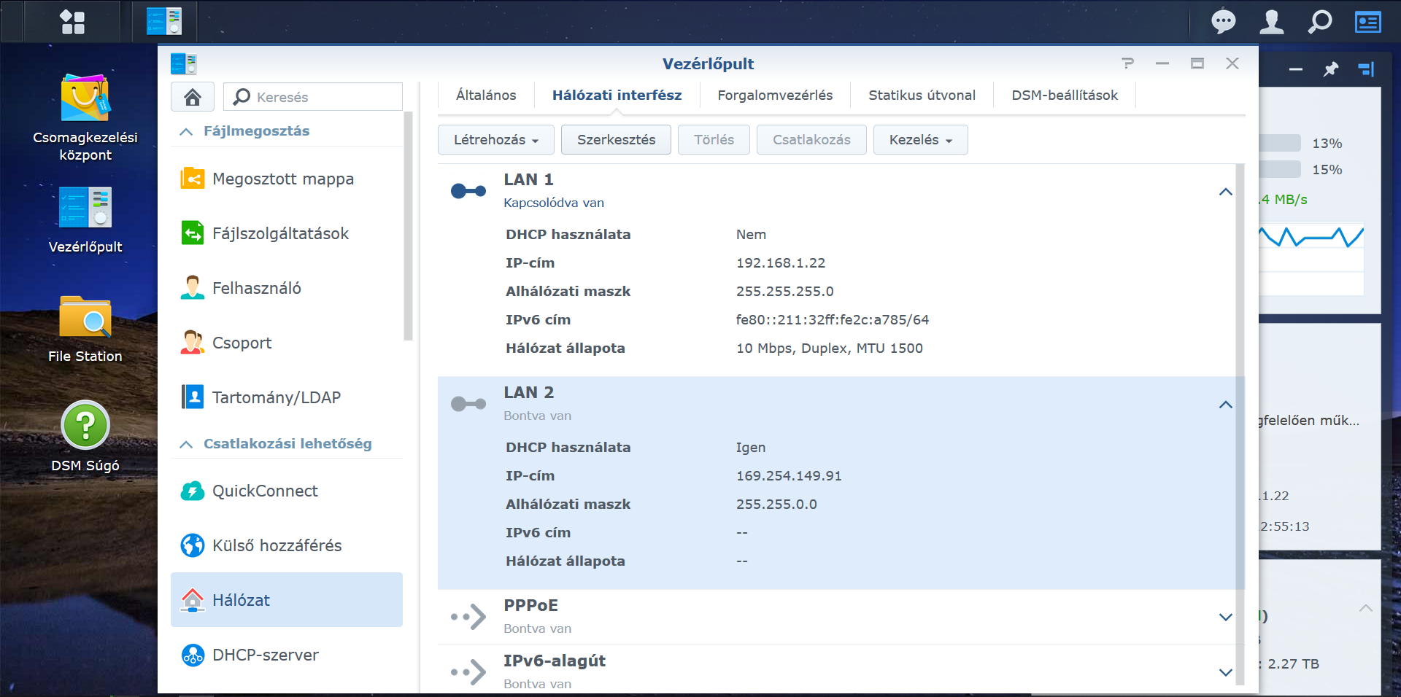Collapse the LAN 2 details chevron
Viewport: 1401px width, 697px height.
tap(1226, 405)
